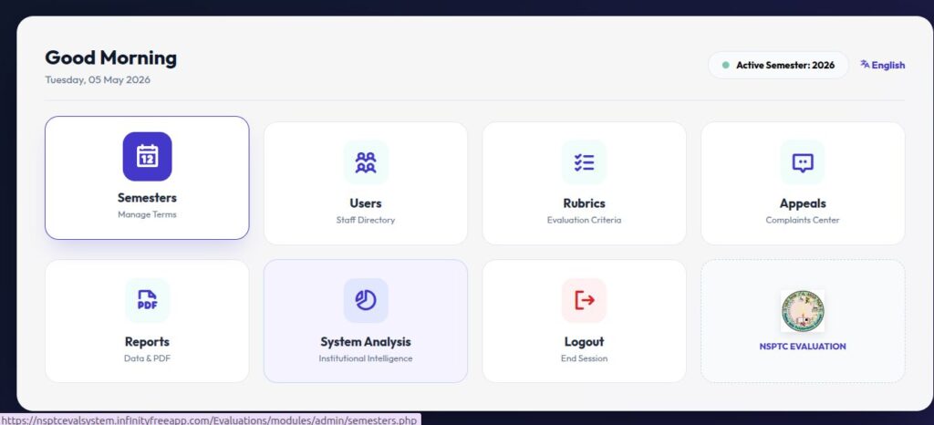Click the Data & PDF subtitle

coord(147,358)
